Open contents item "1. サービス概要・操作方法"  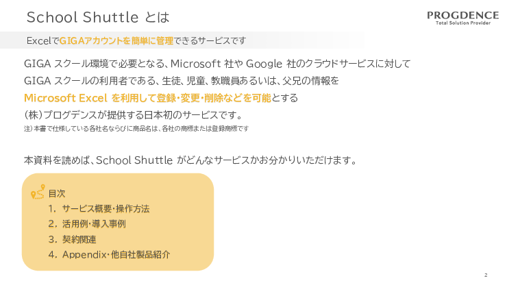pos(99,209)
